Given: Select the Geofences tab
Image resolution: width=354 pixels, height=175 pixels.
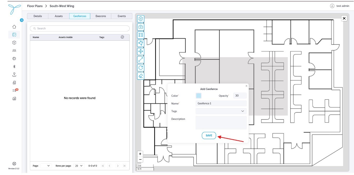Looking at the screenshot, I should 80,16.
